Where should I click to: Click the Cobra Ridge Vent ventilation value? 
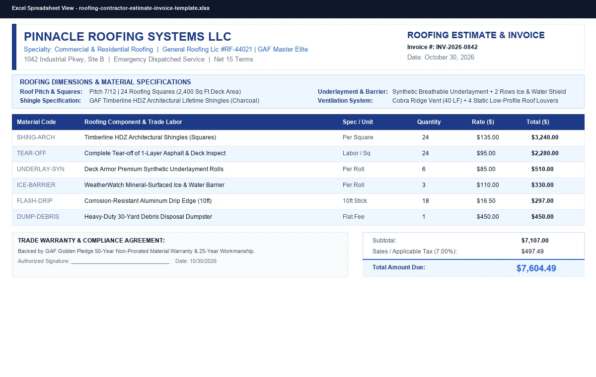pos(475,101)
